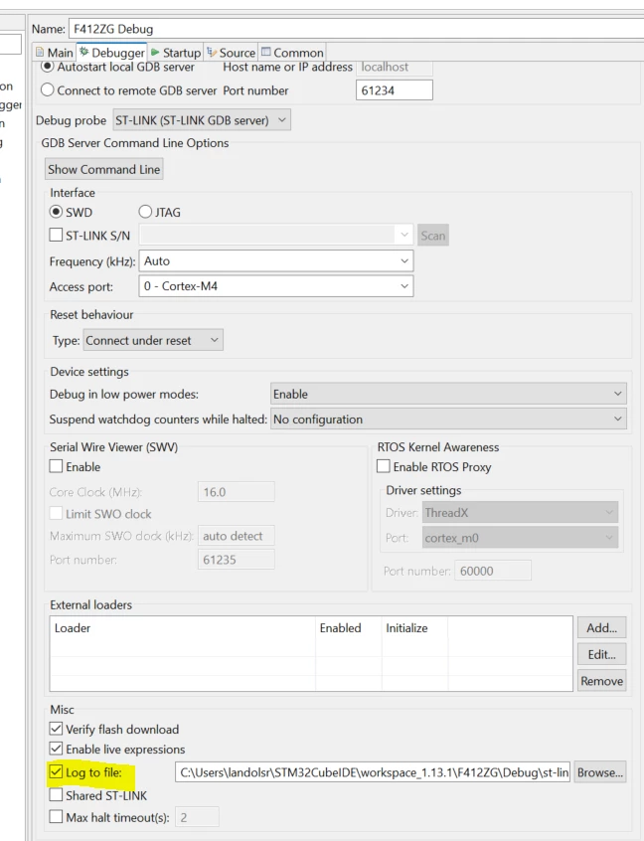Click the log file path field
This screenshot has width=644, height=841.
[x=373, y=772]
